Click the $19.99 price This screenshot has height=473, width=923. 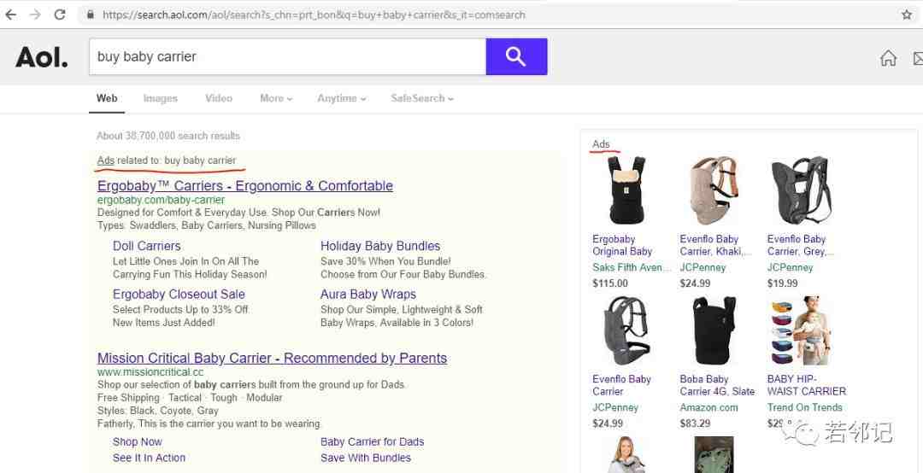pos(782,283)
